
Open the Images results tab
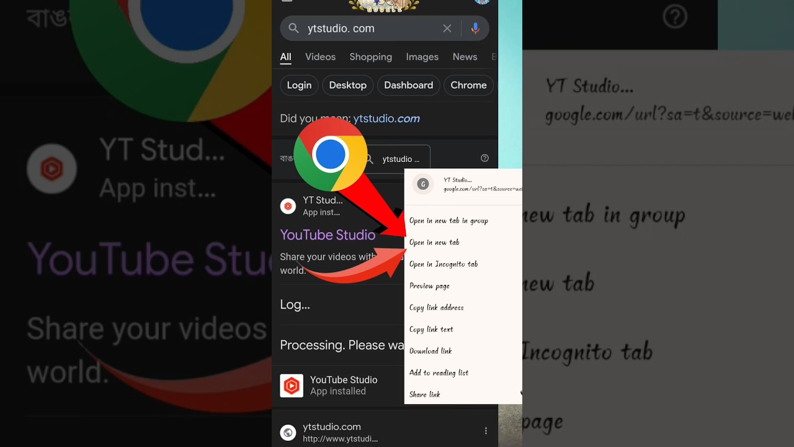pyautogui.click(x=422, y=56)
